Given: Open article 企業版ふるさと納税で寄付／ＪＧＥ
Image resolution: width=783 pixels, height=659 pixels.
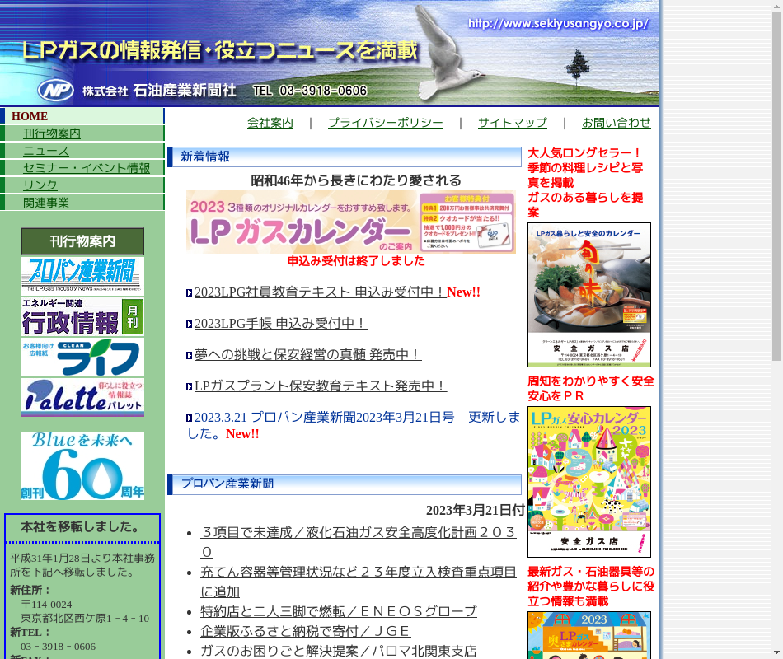Looking at the screenshot, I should coord(305,632).
